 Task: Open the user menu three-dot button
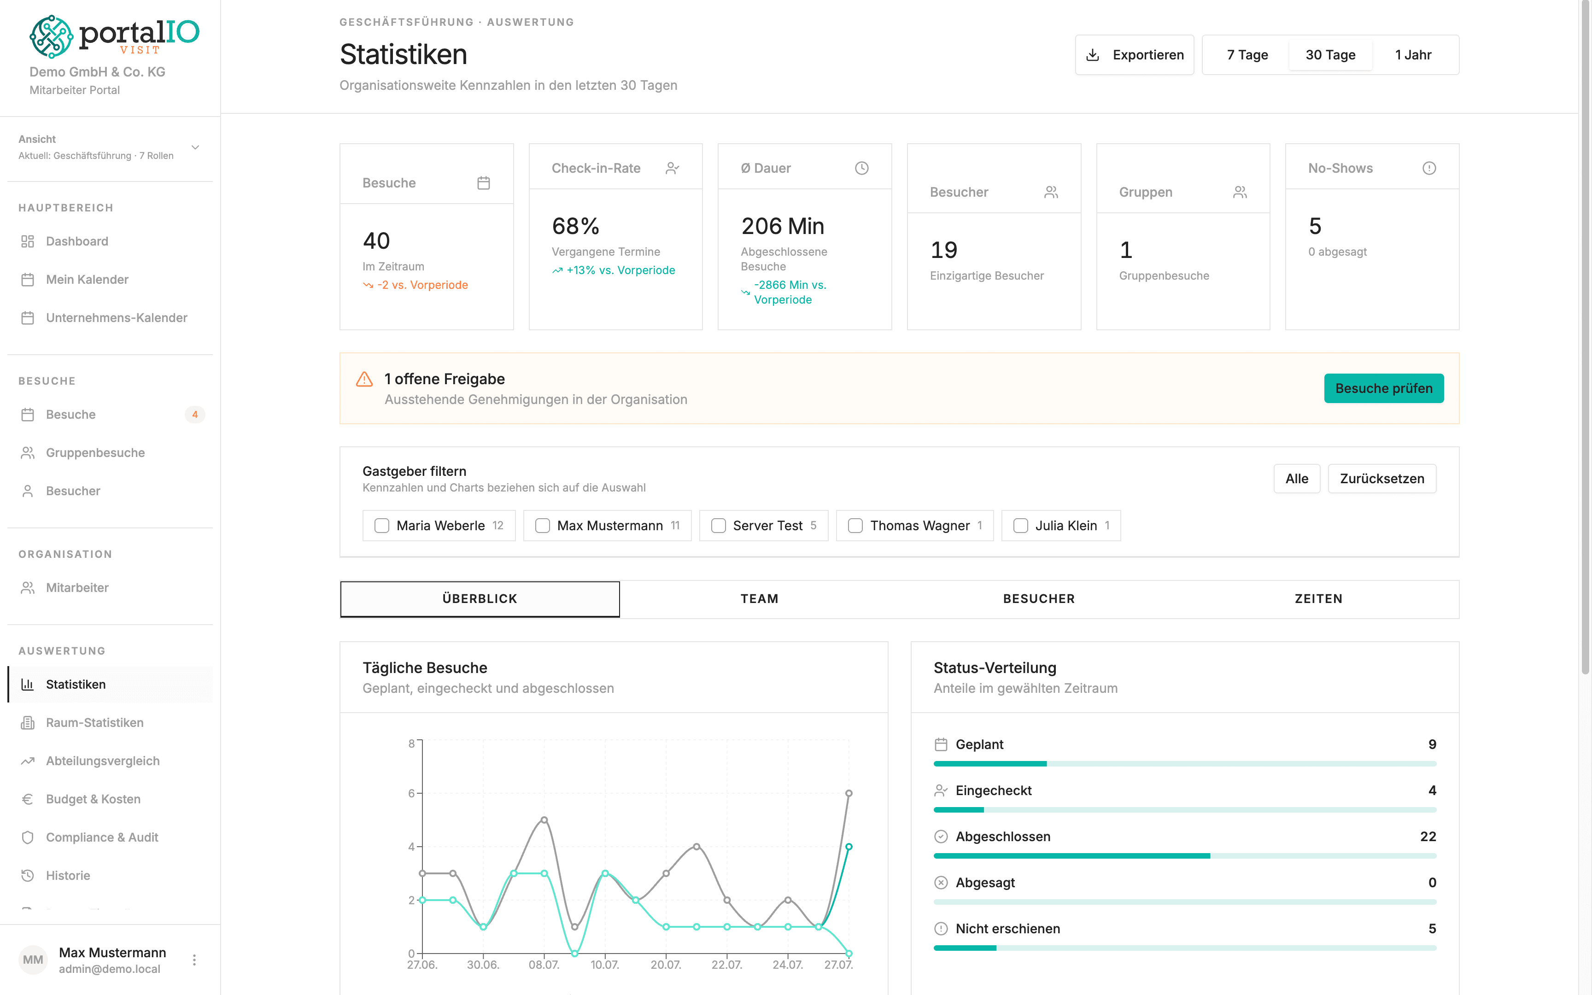pyautogui.click(x=194, y=960)
